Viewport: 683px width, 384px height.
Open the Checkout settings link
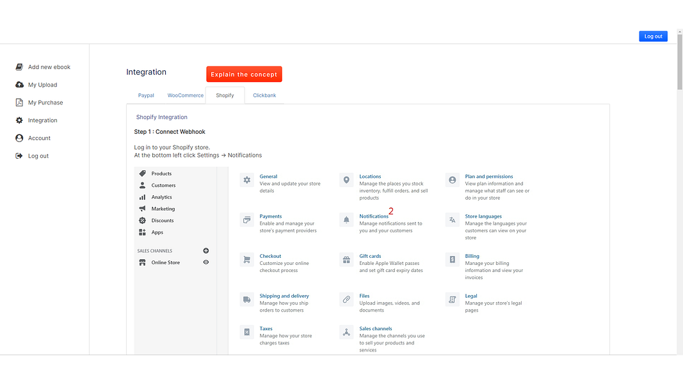(x=270, y=256)
